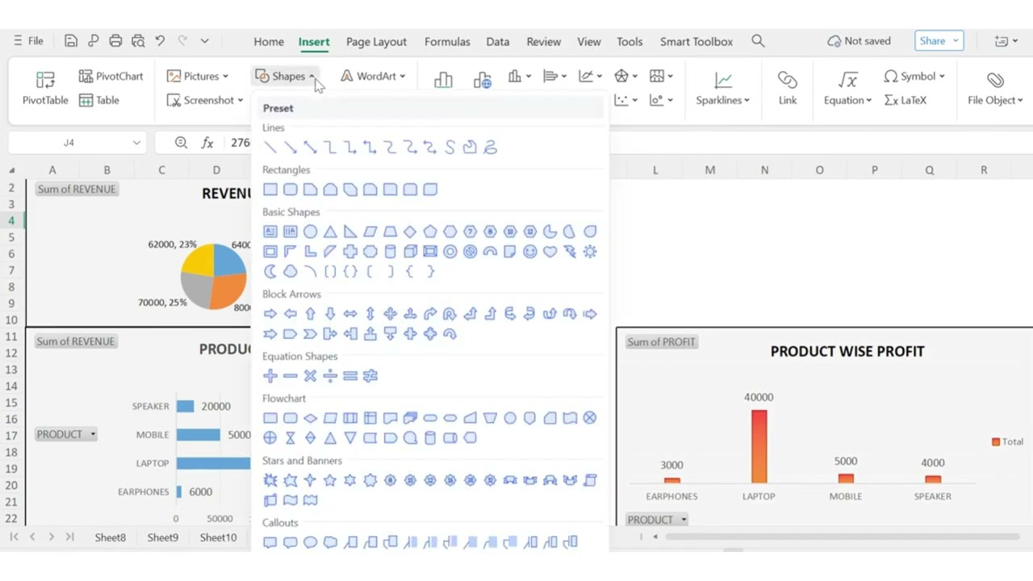Image resolution: width=1033 pixels, height=581 pixels.
Task: Switch to Sheet9 tab
Action: coord(162,537)
